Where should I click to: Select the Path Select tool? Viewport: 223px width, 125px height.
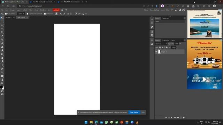2,73
